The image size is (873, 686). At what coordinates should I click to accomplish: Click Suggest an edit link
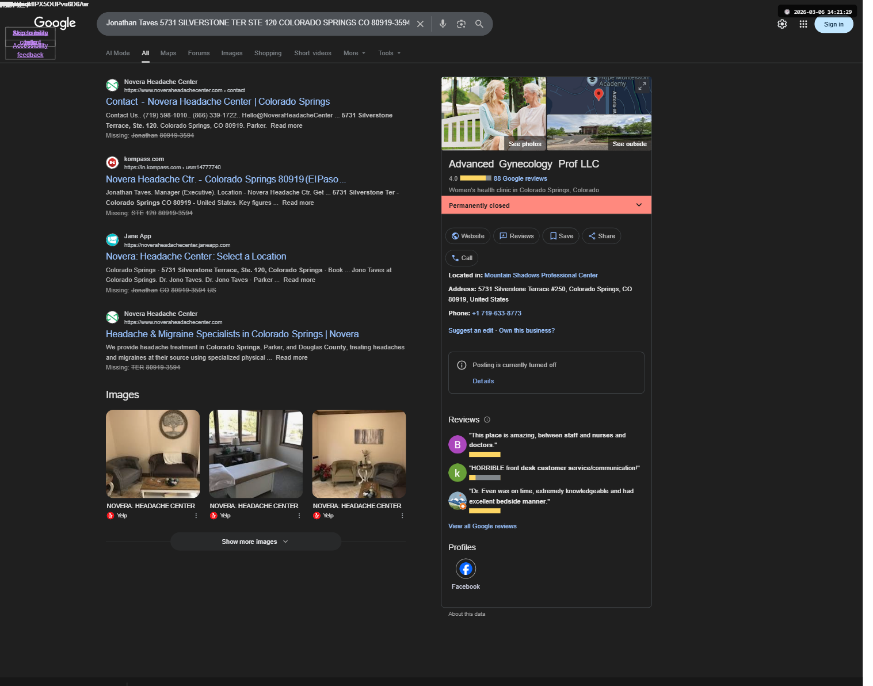(471, 330)
